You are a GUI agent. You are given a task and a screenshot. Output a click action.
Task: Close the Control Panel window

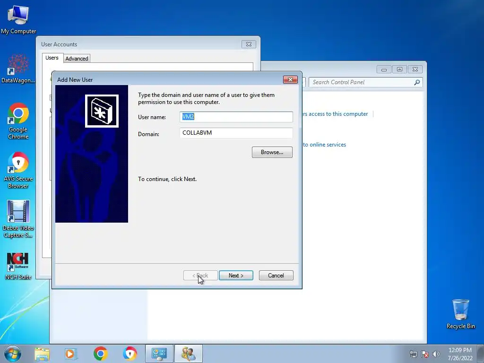coord(415,69)
